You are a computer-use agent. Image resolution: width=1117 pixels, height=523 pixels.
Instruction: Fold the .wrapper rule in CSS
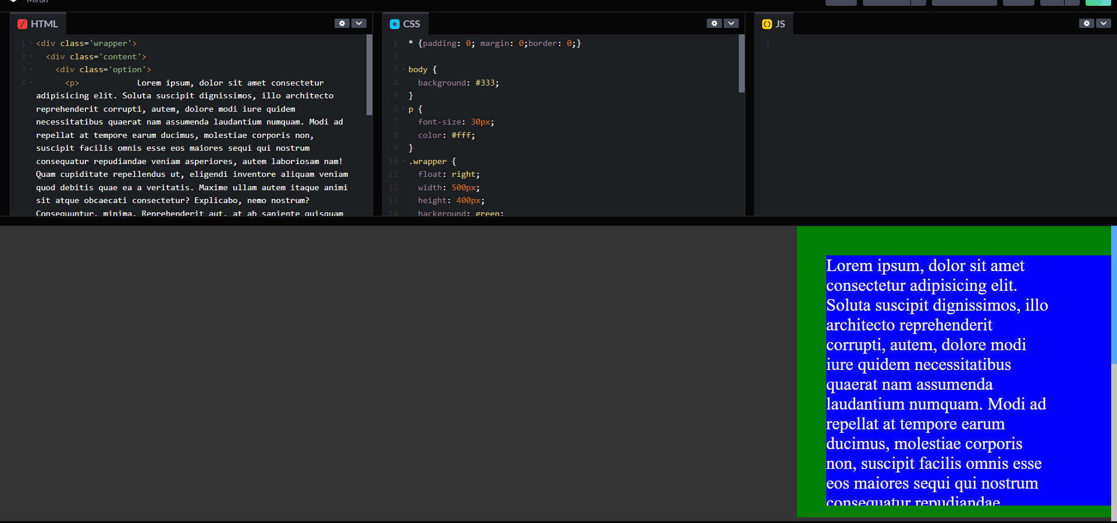tap(403, 161)
